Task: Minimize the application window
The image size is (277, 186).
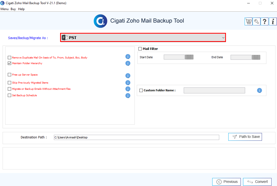Action: click(x=248, y=3)
